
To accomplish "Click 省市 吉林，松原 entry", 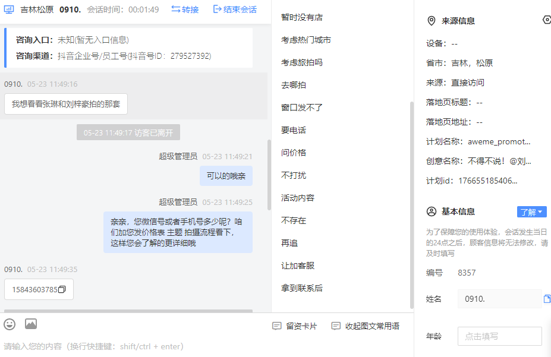I will click(x=459, y=63).
